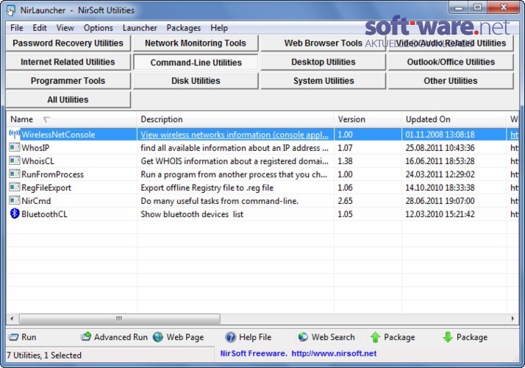
Task: Open the Launcher menu
Action: pyautogui.click(x=140, y=28)
